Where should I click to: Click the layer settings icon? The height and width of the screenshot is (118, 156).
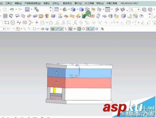click(x=144, y=10)
